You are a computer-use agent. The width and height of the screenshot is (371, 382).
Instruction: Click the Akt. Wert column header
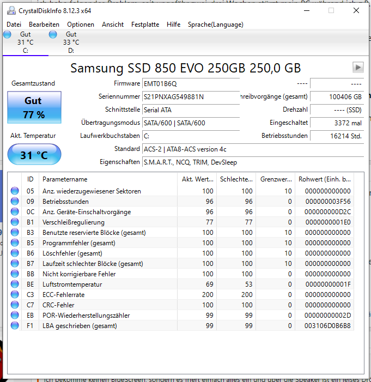197,179
